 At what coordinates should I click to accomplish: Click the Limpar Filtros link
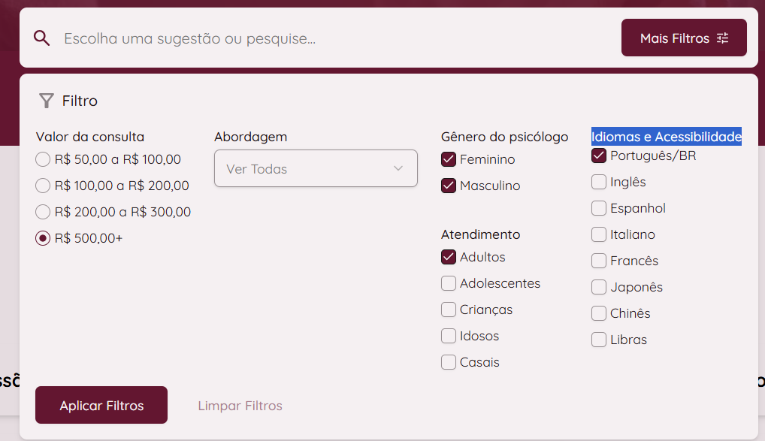coord(240,406)
